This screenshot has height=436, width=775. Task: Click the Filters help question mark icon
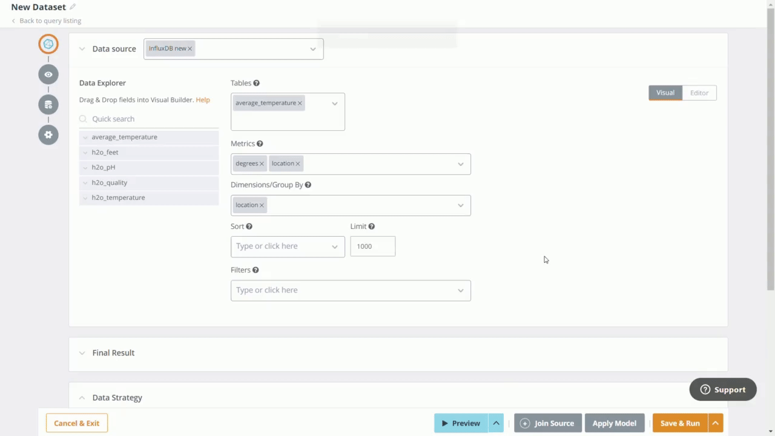[256, 270]
